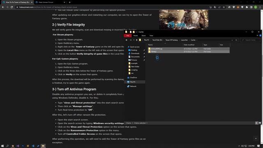Click Explorer forward navigation arrow
This screenshot has height=148, width=263.
coord(131,40)
